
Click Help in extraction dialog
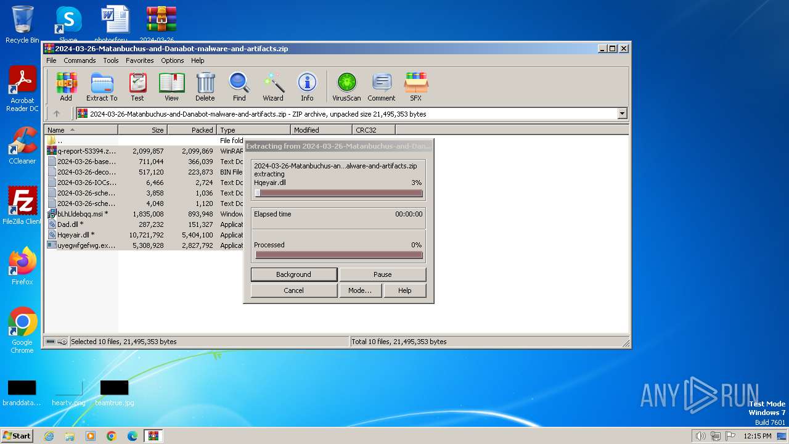coord(405,290)
